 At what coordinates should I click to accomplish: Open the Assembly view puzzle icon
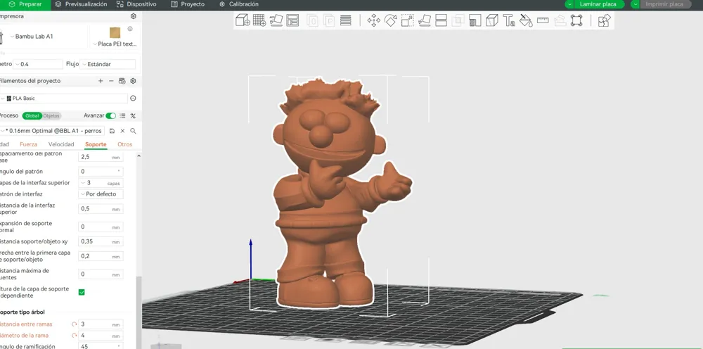pos(605,20)
